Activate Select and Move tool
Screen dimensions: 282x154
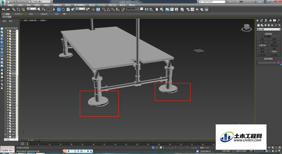[59, 9]
